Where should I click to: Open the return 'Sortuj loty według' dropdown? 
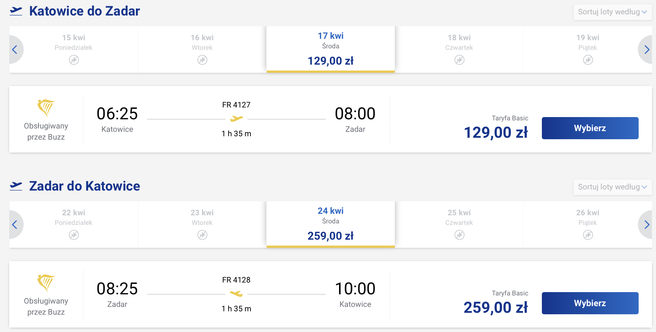point(612,187)
